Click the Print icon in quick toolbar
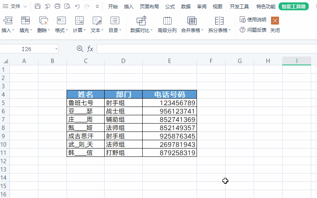Viewport: 317px width, 198px height. click(x=57, y=6)
